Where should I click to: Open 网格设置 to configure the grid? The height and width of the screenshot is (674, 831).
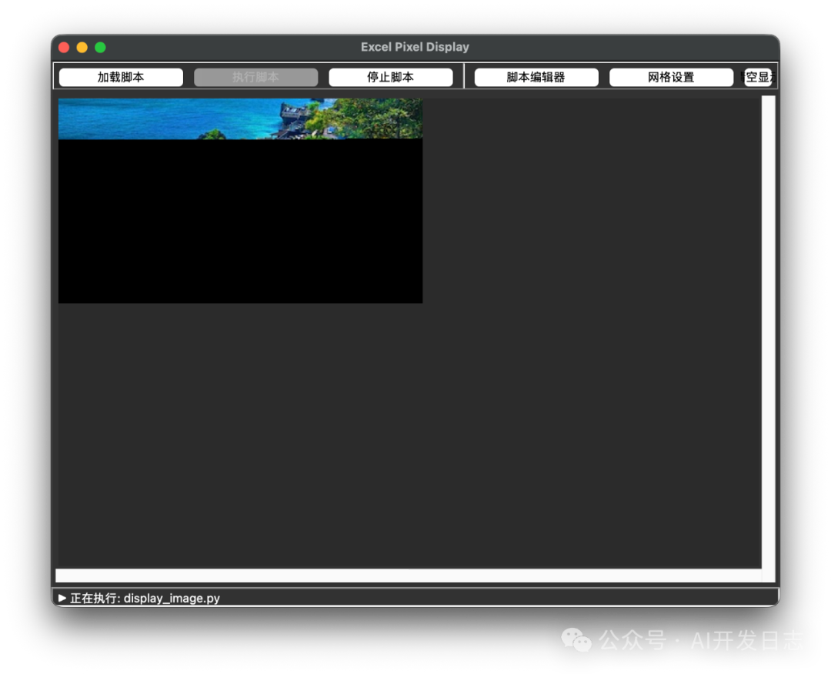coord(671,76)
